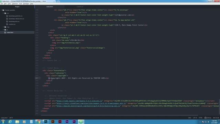
Task: Open Adobe After Effects from the taskbar
Action: pos(67,122)
